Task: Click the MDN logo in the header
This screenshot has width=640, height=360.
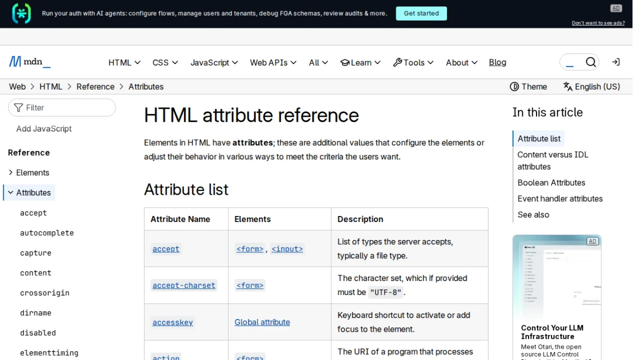Action: pos(30,62)
